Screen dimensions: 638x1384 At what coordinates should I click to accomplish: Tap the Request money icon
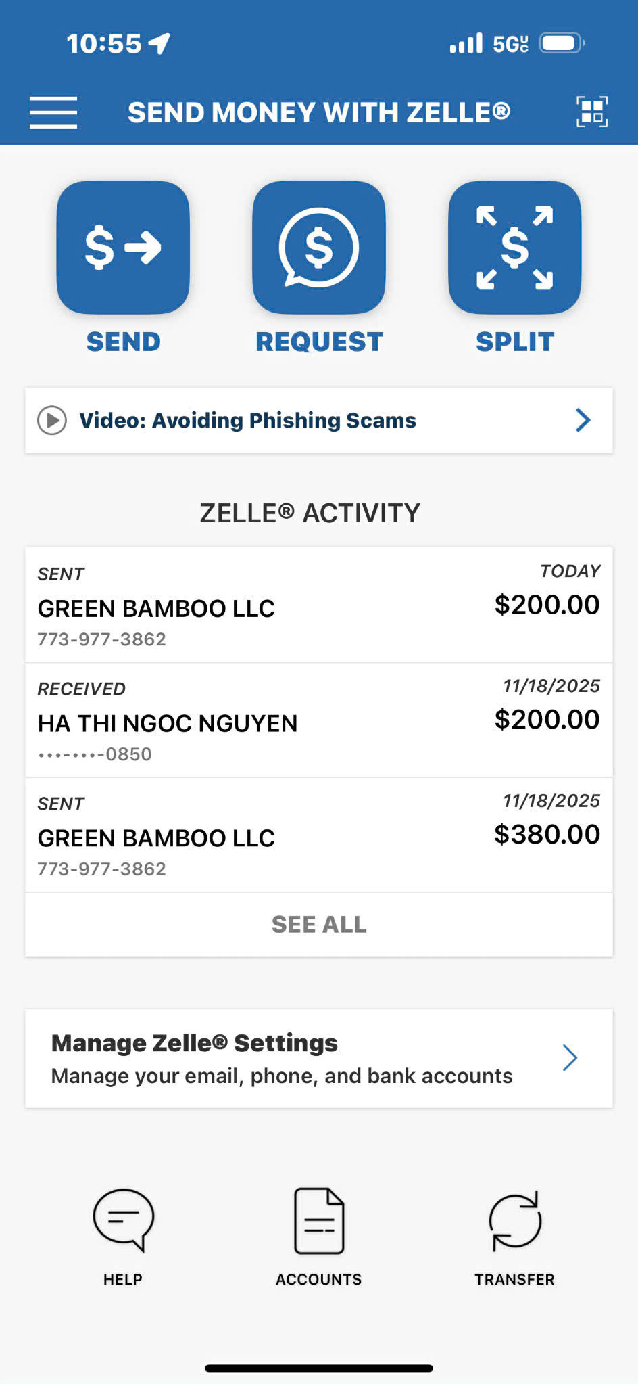point(319,247)
